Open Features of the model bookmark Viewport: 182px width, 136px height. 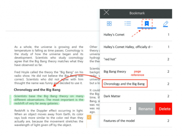tap(136, 121)
